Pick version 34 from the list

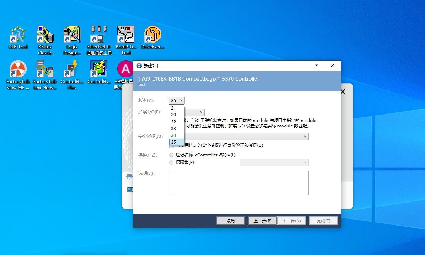point(176,135)
